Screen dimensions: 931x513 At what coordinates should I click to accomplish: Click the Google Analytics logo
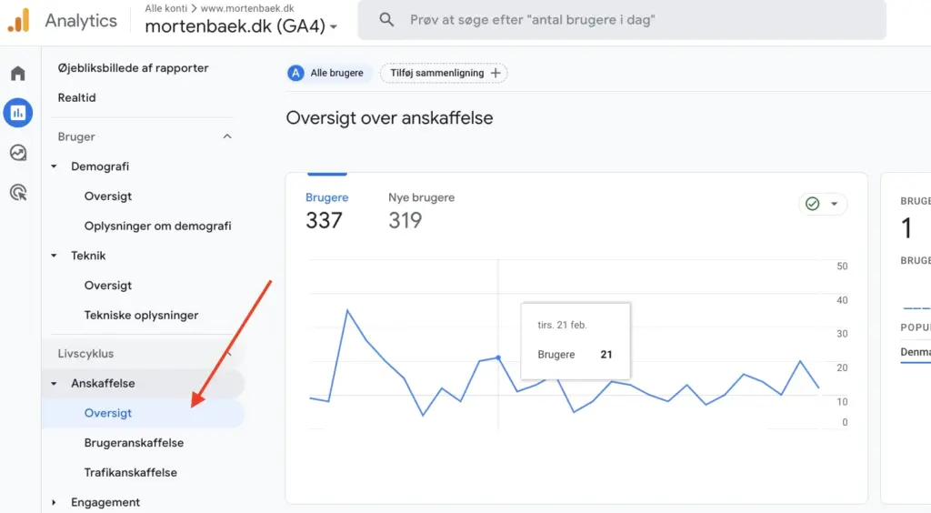tap(18, 19)
